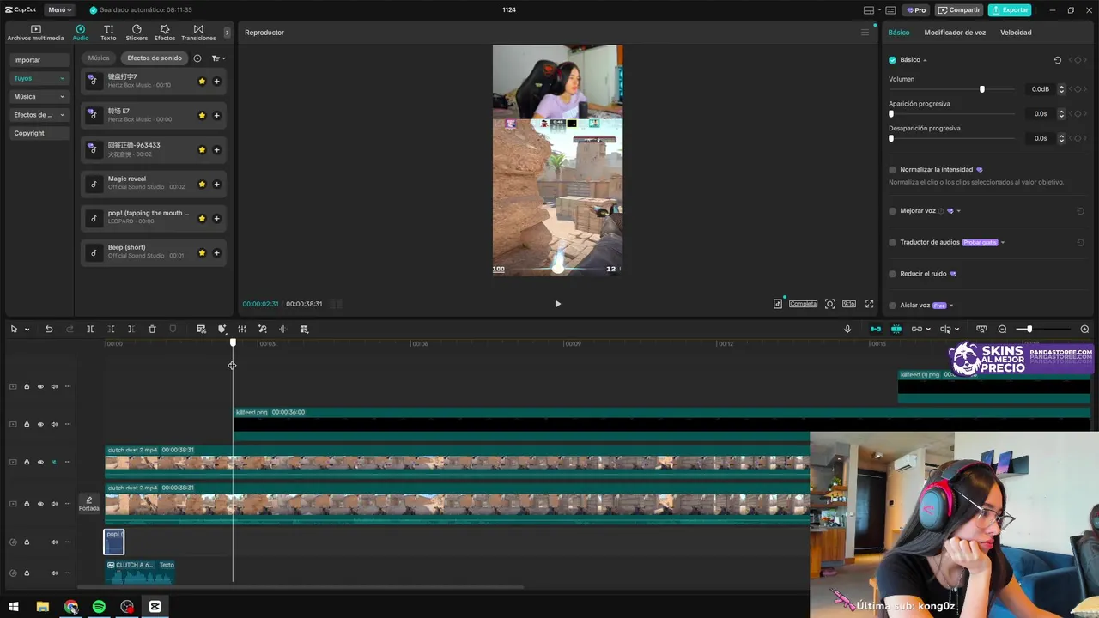The width and height of the screenshot is (1099, 618).
Task: Toggle the main track magnet in timeline toolbar
Action: pos(876,329)
